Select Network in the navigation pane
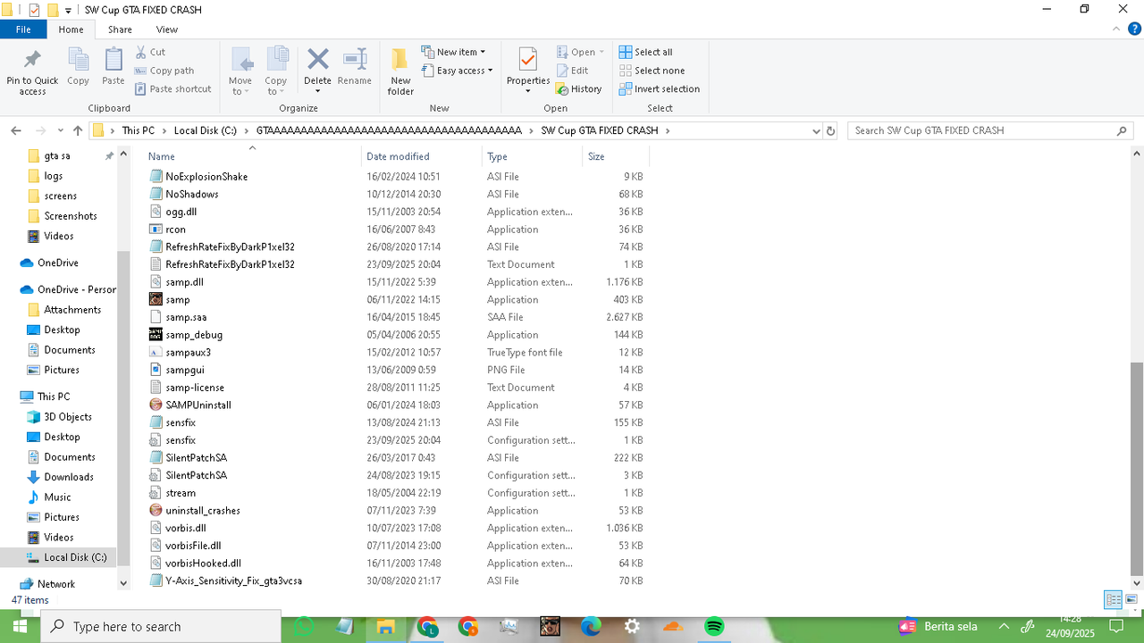 (x=56, y=584)
